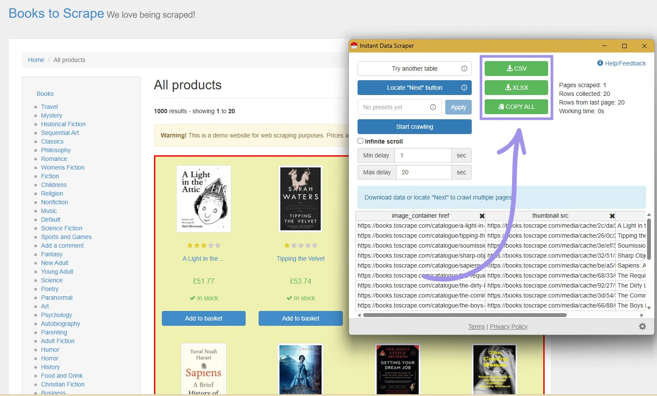Image resolution: width=657 pixels, height=396 pixels.
Task: Go to Home breadcrumb link
Action: (x=36, y=60)
